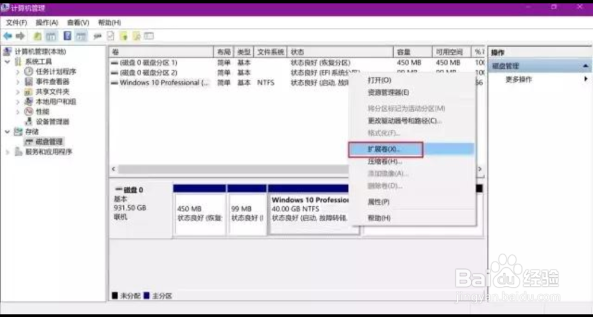Choose 压缩卷(H)... from context menu

[x=411, y=161]
